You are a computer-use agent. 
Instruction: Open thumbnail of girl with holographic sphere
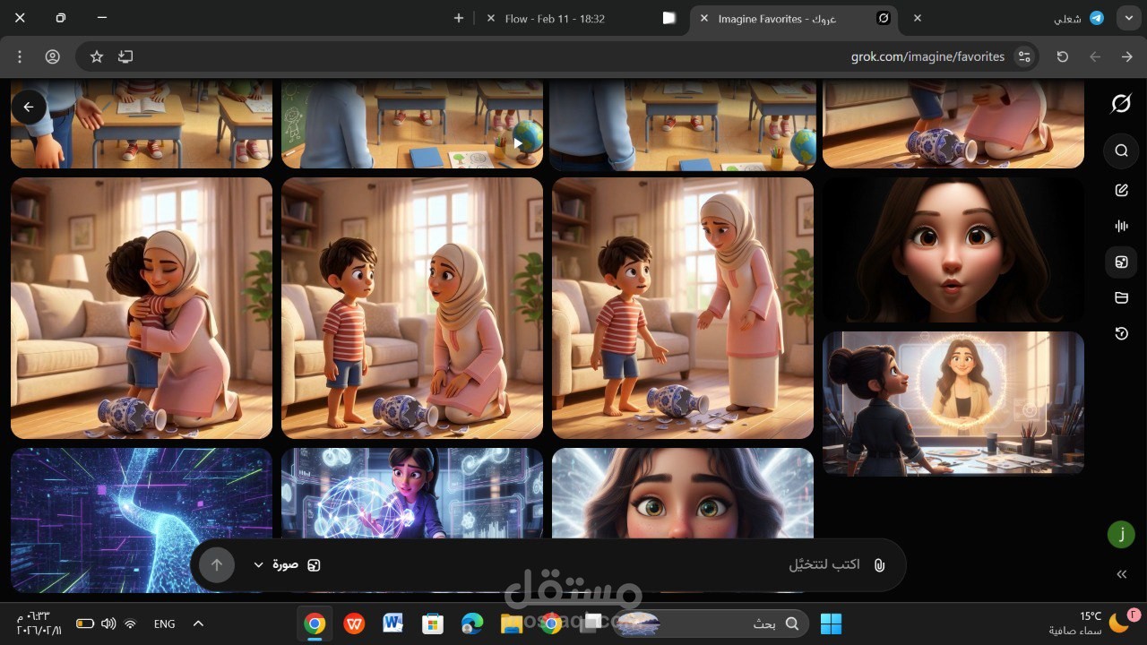tap(412, 494)
